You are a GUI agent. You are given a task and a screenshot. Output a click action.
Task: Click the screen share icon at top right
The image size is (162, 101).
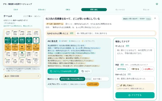tap(157, 4)
